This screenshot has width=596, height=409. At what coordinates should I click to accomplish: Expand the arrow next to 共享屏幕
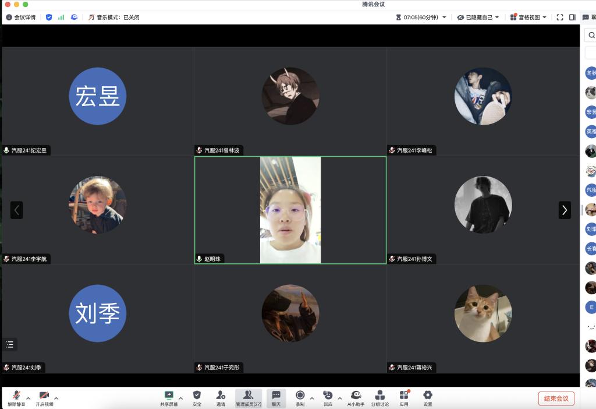pyautogui.click(x=180, y=399)
